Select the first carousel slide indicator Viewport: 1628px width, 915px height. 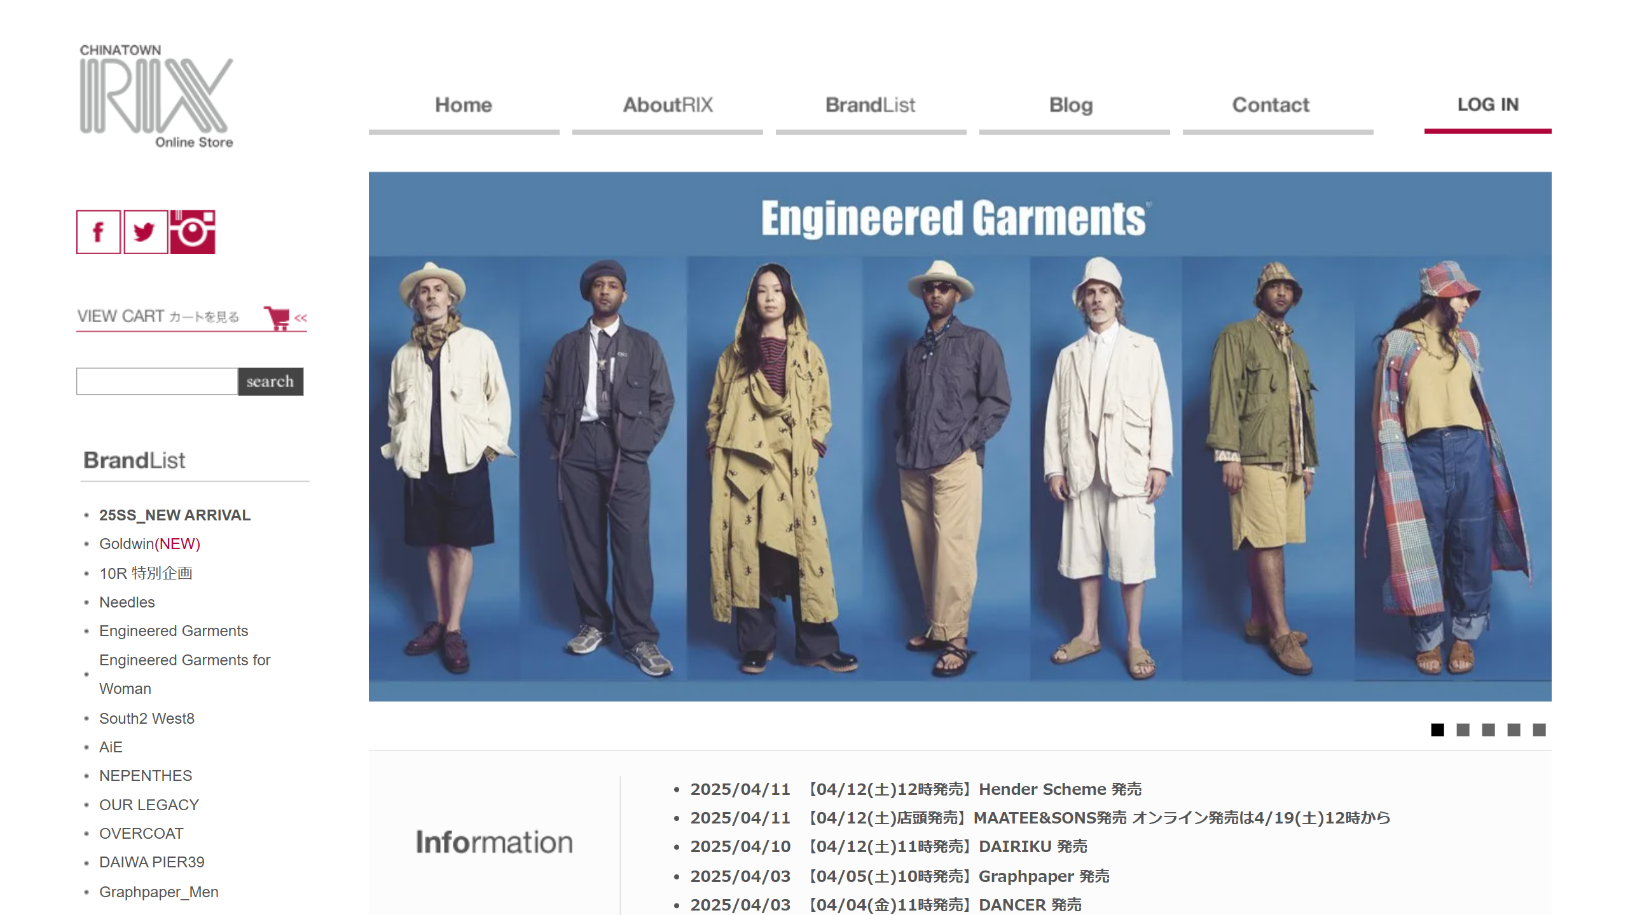click(1437, 730)
